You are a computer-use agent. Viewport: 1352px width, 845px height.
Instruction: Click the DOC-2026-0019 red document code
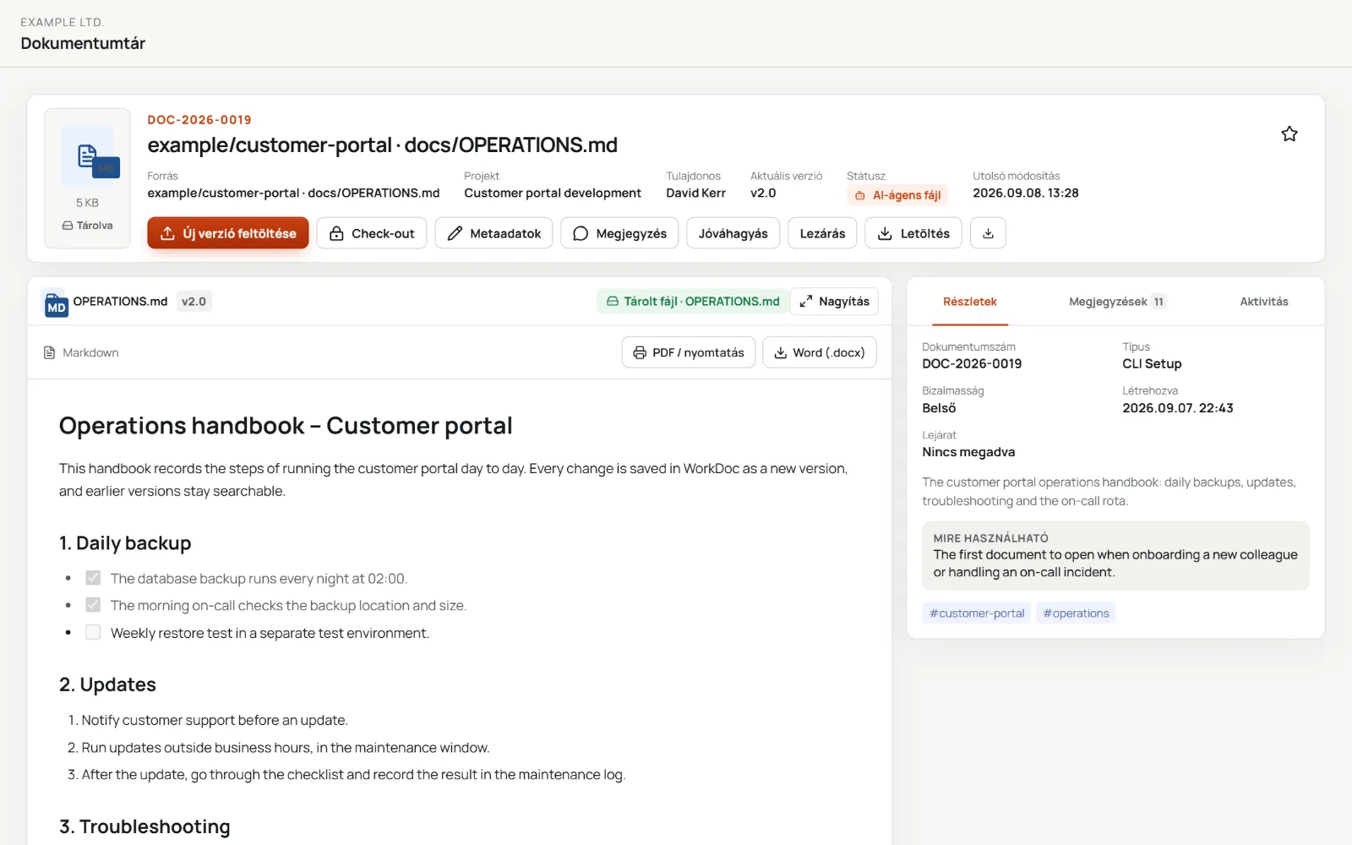(x=199, y=120)
